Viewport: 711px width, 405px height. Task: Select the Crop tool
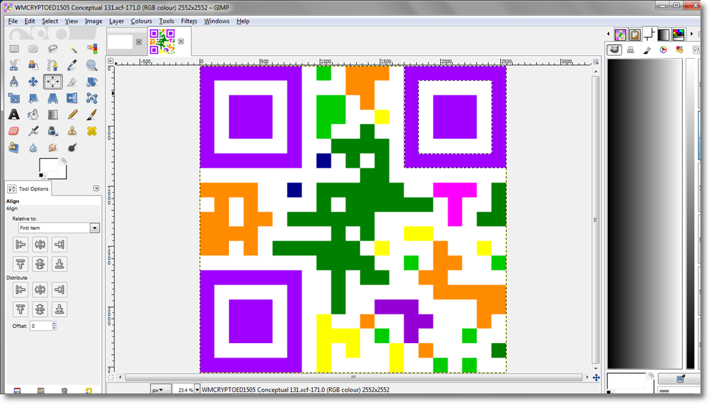click(x=72, y=82)
